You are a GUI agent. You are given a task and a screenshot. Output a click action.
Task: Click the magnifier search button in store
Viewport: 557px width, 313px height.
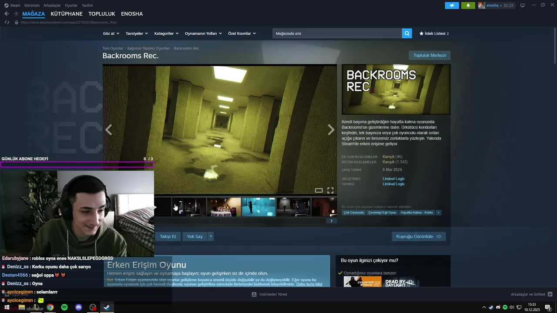(x=407, y=33)
